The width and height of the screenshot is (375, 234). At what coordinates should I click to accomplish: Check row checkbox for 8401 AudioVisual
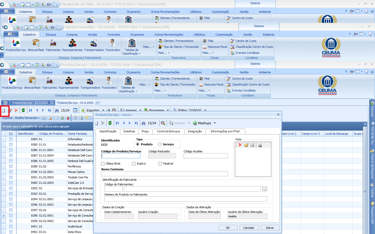tap(11, 226)
